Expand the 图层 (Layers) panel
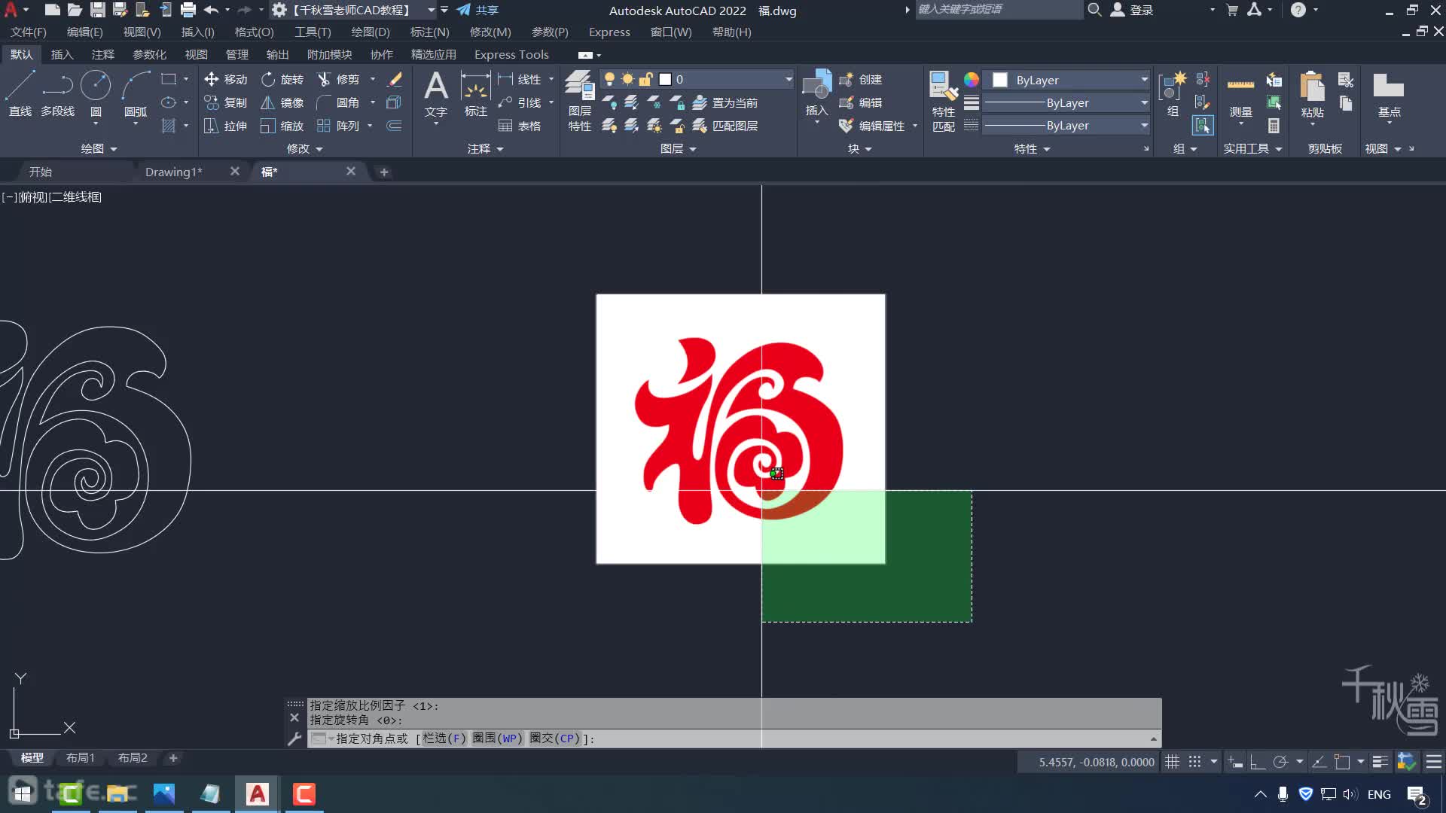This screenshot has width=1446, height=813. [678, 148]
